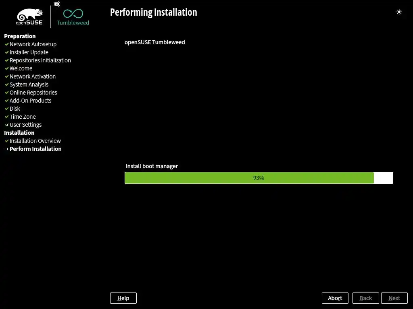Image resolution: width=413 pixels, height=309 pixels.
Task: Click the Performing Installation title
Action: 154,12
